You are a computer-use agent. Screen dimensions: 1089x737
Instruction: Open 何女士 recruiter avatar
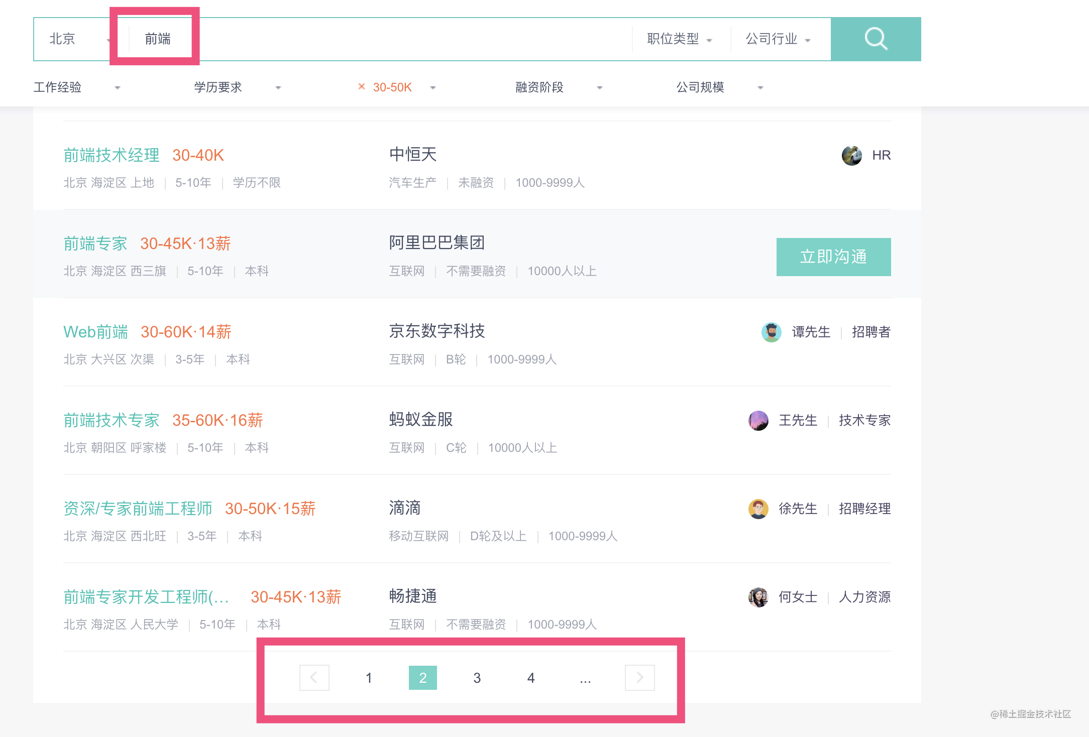pos(758,597)
